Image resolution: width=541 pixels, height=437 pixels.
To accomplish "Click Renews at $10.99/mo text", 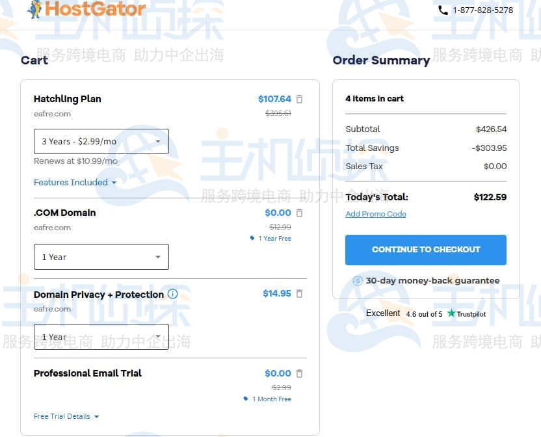I will [x=75, y=161].
